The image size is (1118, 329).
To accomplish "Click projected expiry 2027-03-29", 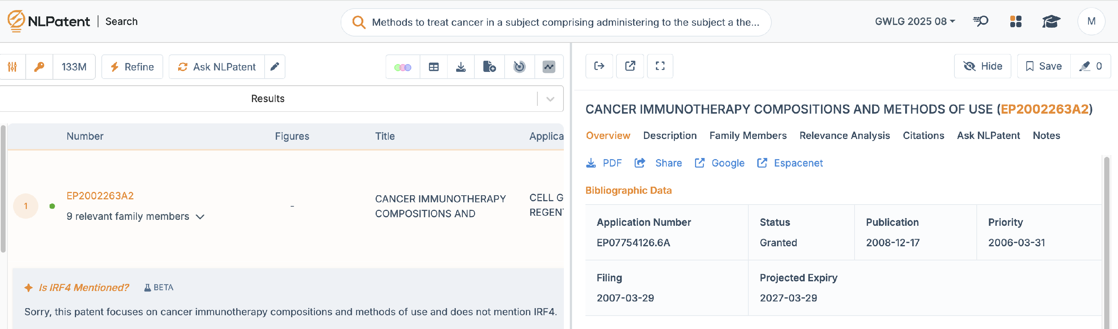I will tap(788, 298).
